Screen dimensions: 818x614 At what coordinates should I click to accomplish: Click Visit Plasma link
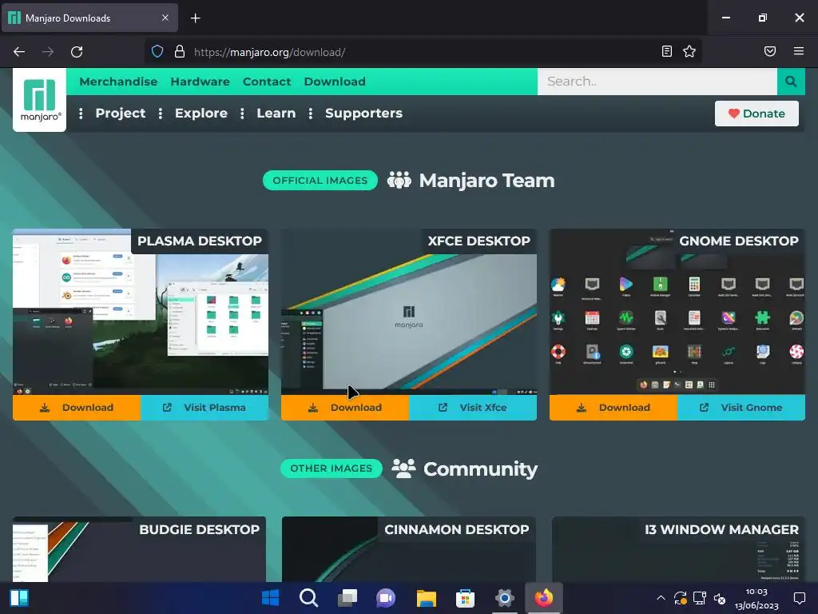coord(204,408)
